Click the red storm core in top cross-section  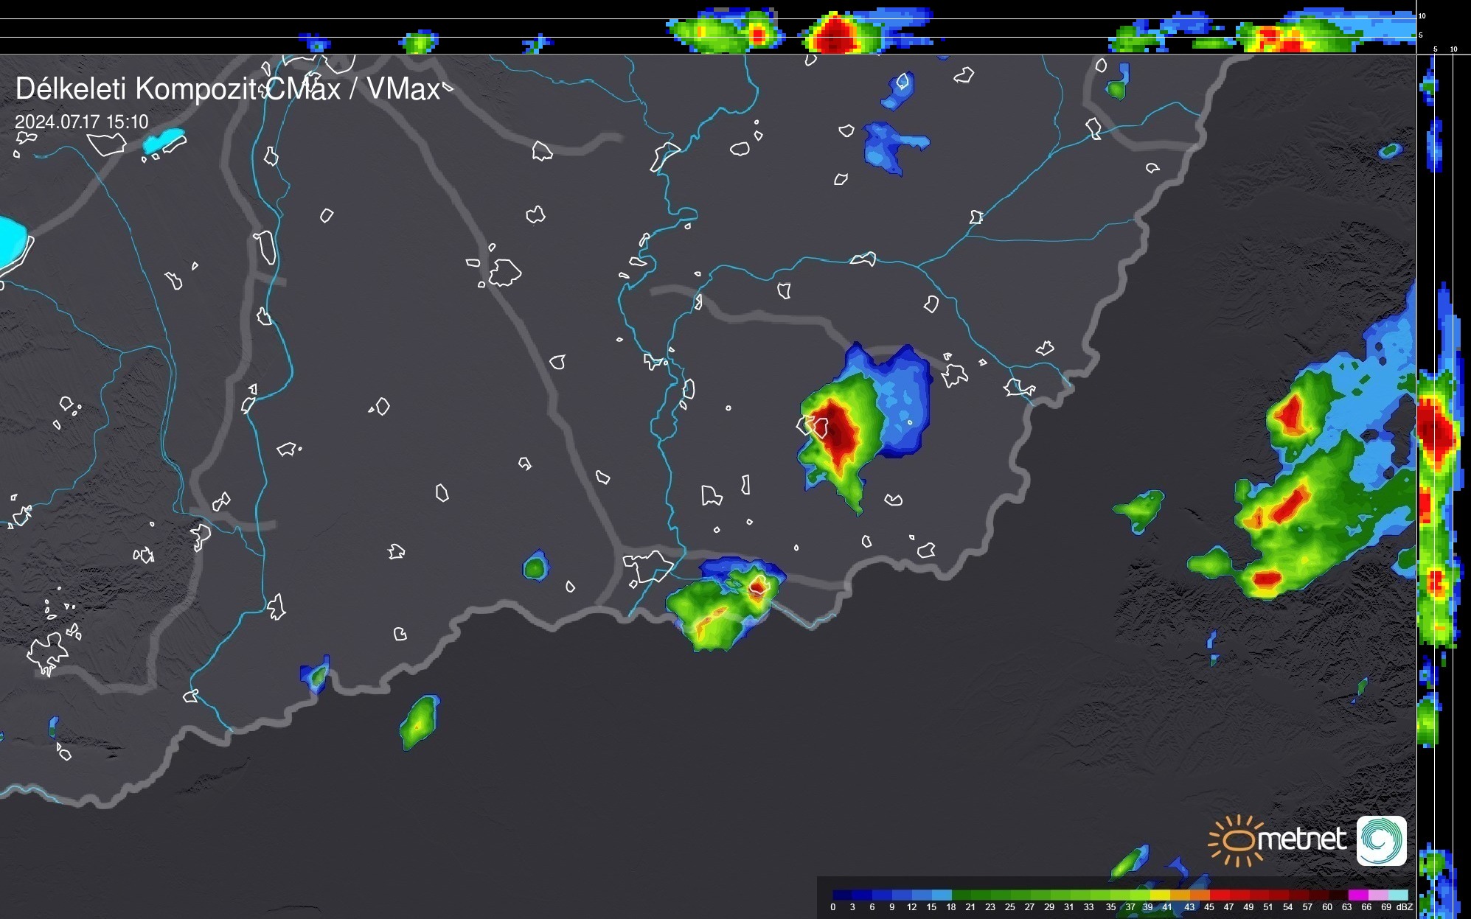(x=835, y=35)
